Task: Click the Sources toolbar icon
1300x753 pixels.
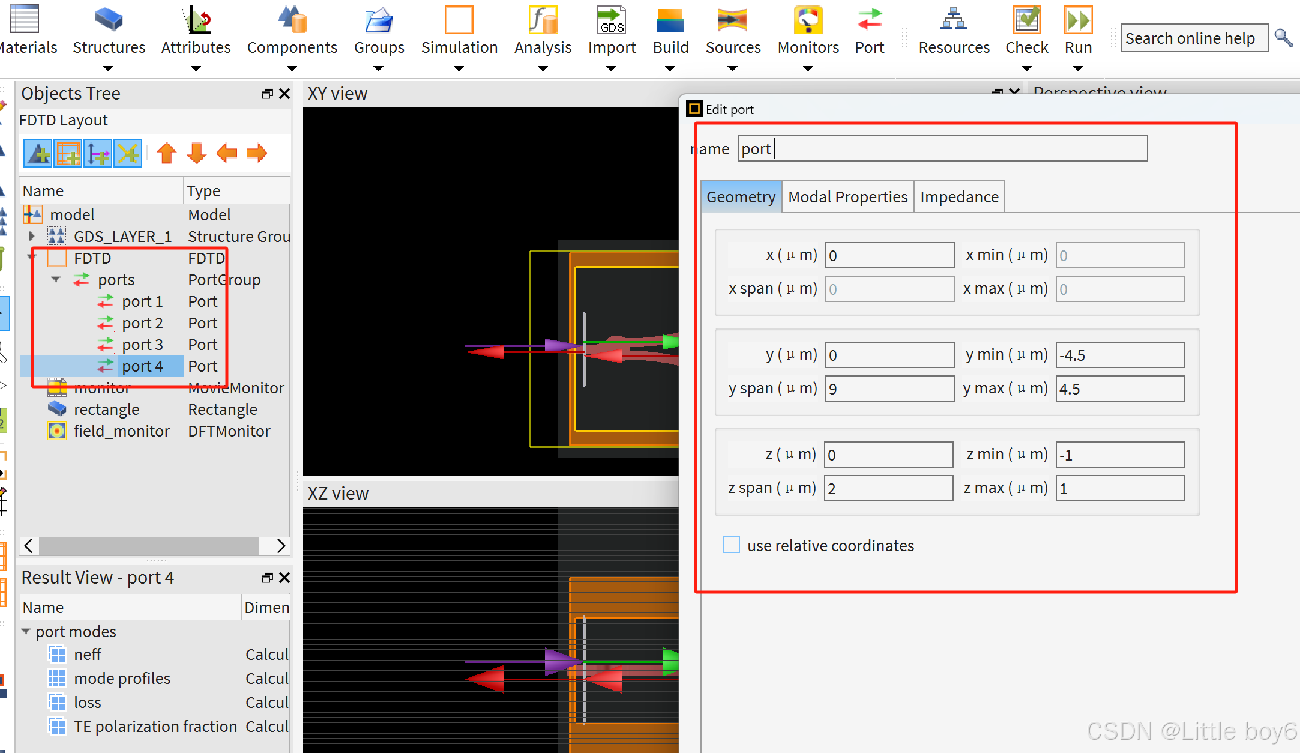Action: 732,20
